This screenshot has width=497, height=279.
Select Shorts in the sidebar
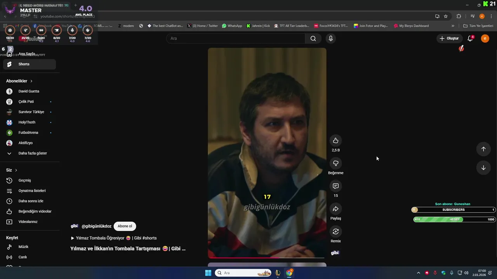[30, 64]
